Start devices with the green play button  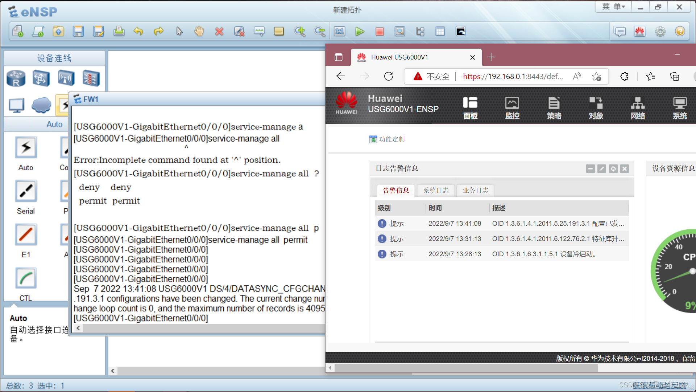(x=360, y=32)
